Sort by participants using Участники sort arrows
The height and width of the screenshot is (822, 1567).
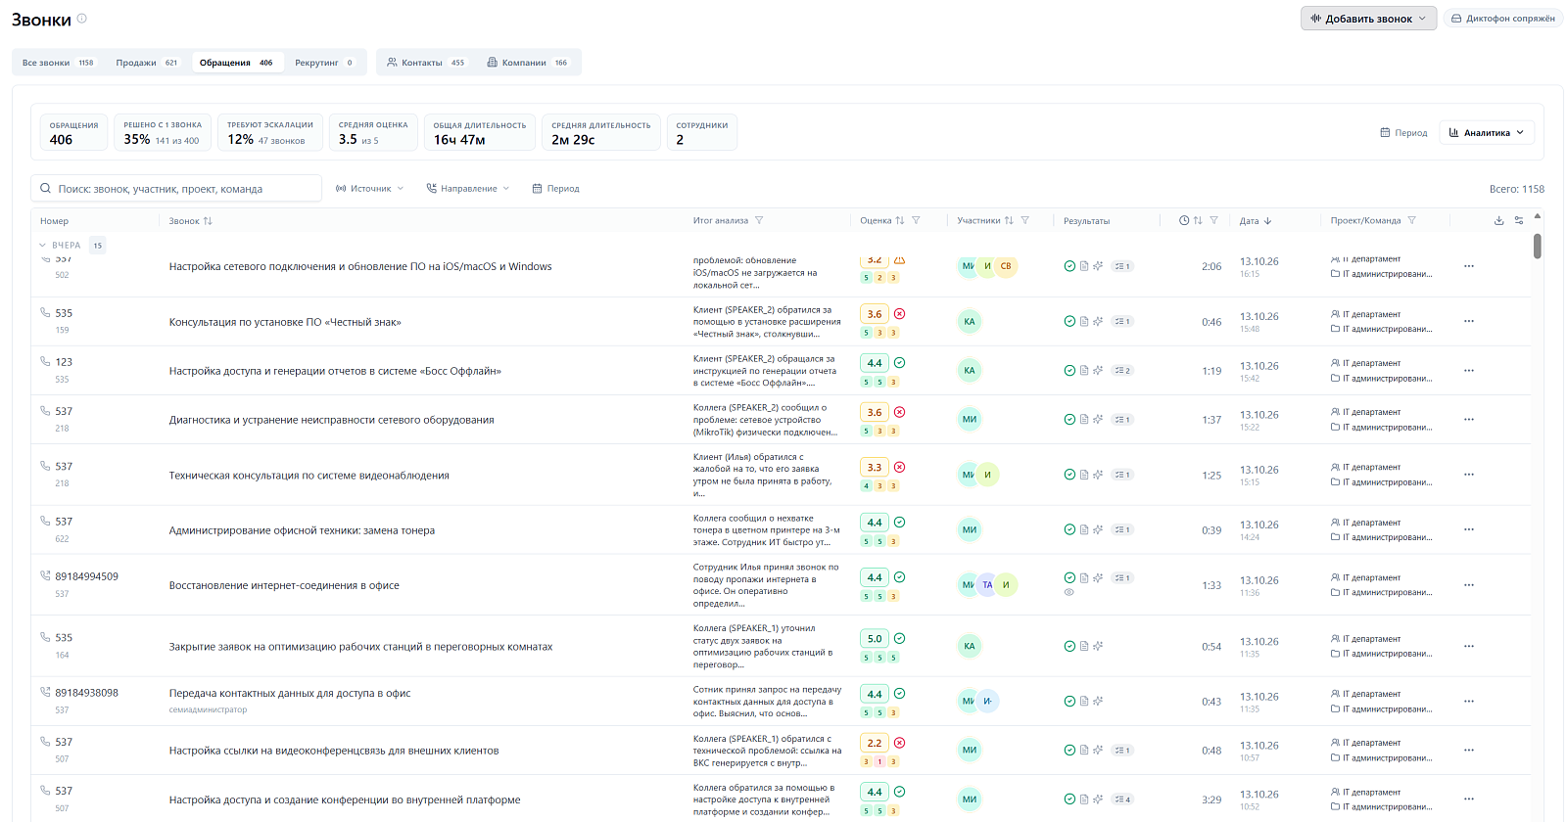point(1009,221)
